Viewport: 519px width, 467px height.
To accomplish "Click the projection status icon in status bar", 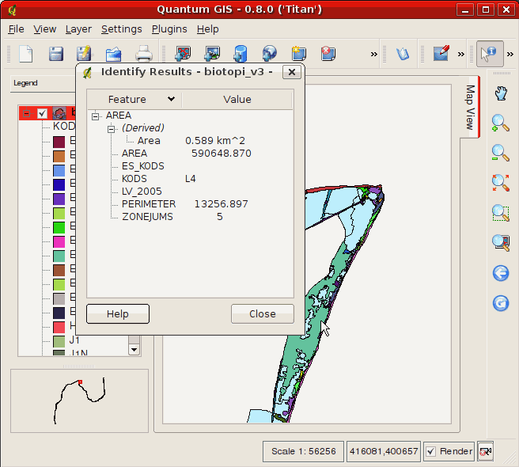I will (486, 451).
